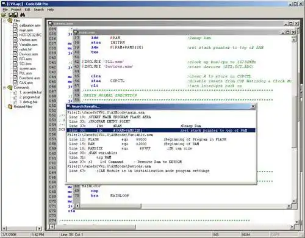Click scroll-right arrow of main.asm window
This screenshot has width=305, height=238.
pos(289,206)
